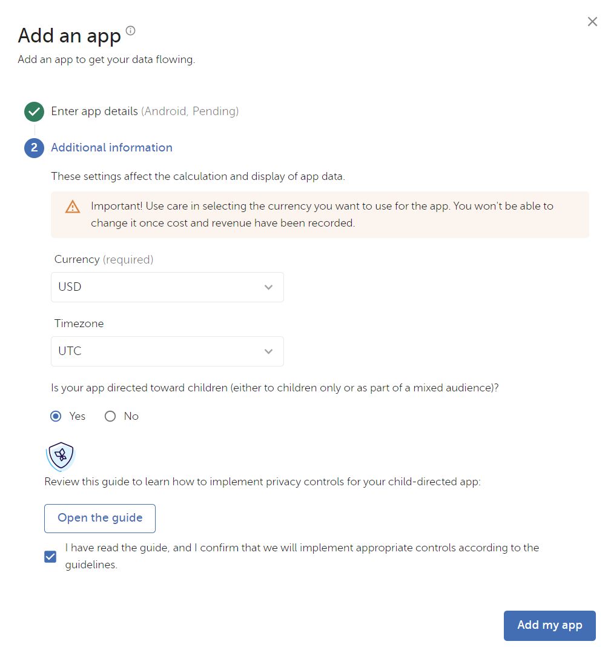Select the Additional information step heading

point(111,148)
